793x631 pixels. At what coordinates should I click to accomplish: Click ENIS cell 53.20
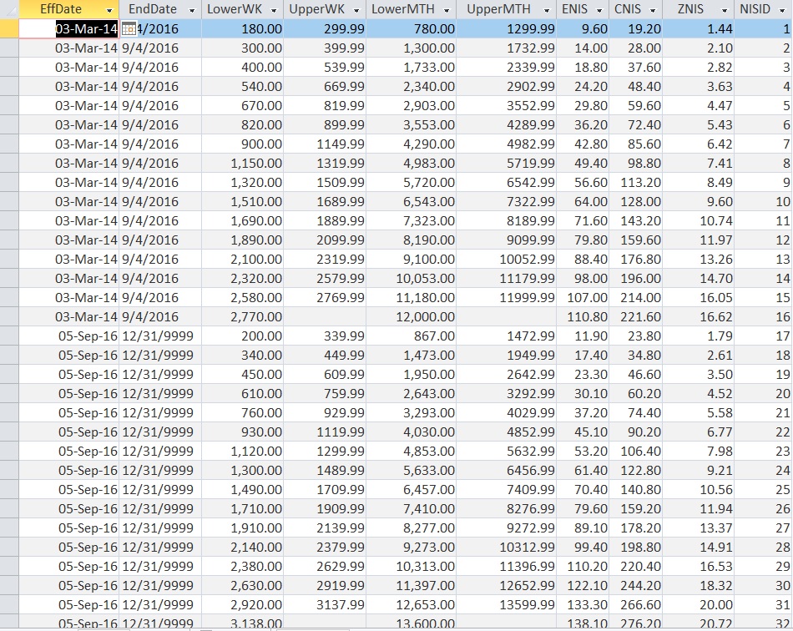(x=583, y=452)
